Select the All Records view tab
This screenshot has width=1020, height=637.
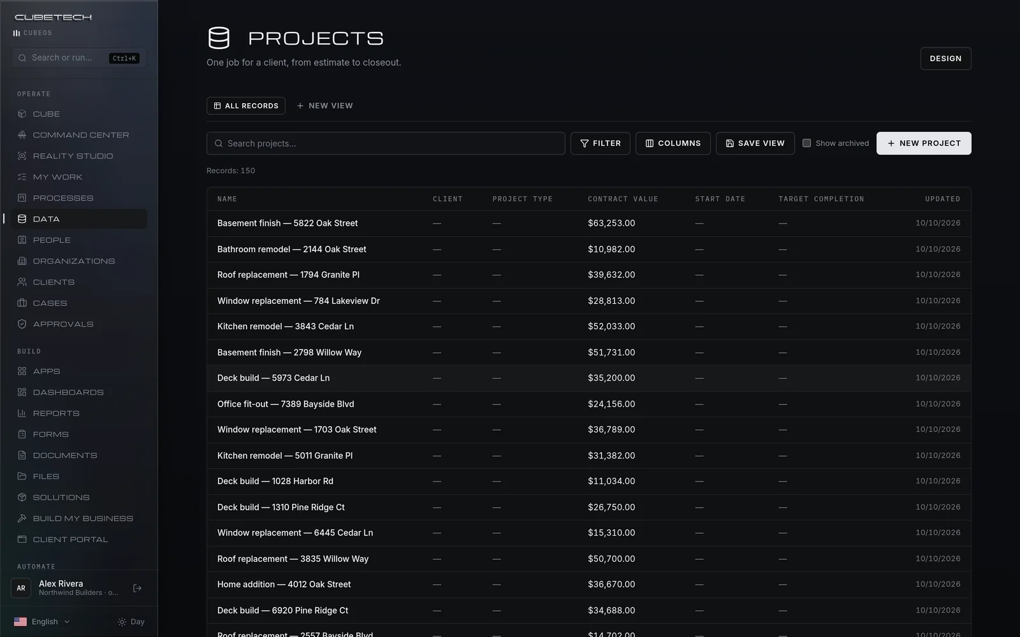point(246,106)
